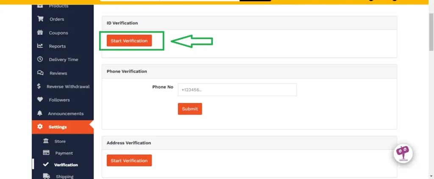Click the Settings gear icon
This screenshot has width=434, height=179.
click(40, 127)
